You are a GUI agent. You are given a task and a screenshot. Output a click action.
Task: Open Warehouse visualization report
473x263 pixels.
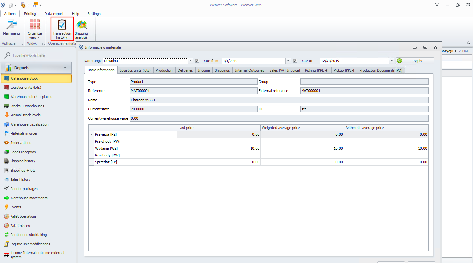[36, 124]
